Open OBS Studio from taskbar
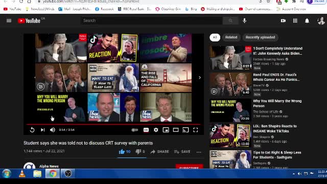The width and height of the screenshot is (327, 184). pyautogui.click(x=68, y=174)
